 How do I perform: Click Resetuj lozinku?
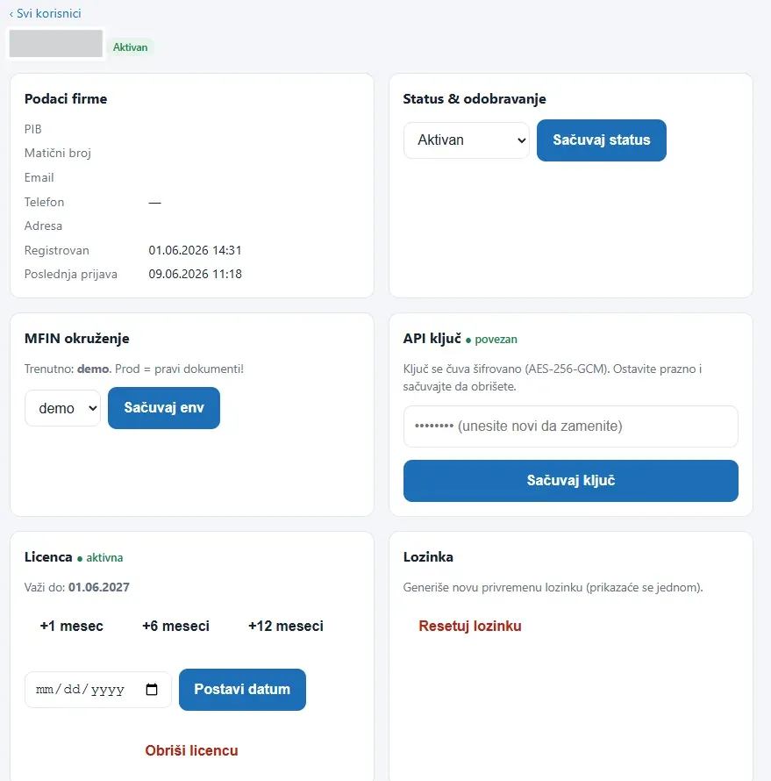pyautogui.click(x=470, y=626)
